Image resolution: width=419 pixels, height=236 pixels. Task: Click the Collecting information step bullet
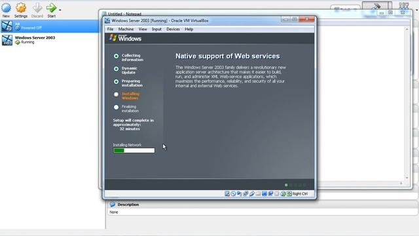click(116, 56)
